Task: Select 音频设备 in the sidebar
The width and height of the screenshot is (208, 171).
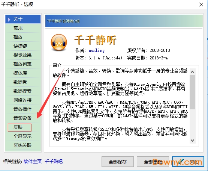Action: (x=23, y=118)
